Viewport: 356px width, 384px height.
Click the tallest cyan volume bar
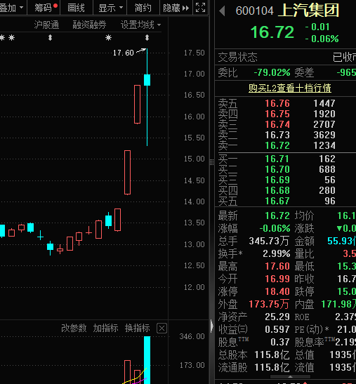tap(147, 360)
